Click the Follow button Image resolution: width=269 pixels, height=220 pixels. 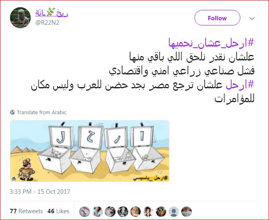[217, 18]
